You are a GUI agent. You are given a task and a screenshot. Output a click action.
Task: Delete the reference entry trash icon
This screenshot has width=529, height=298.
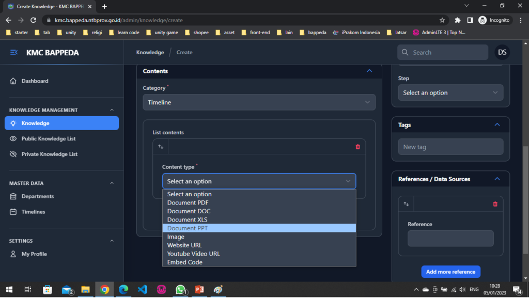pyautogui.click(x=495, y=204)
